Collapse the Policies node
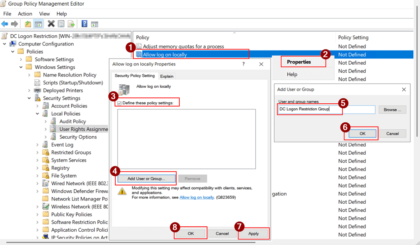This screenshot has height=245, width=420. (x=13, y=52)
